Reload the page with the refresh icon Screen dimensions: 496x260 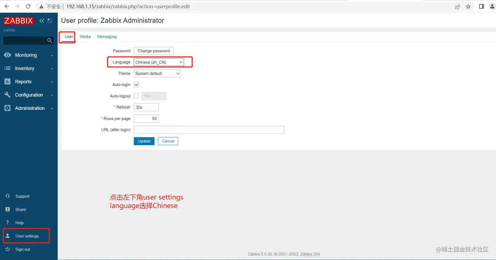pyautogui.click(x=28, y=6)
